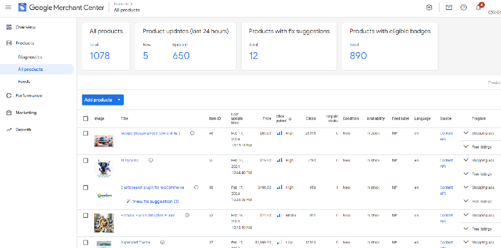Expand Shopping ads for Google Shopping Feed row
Viewport: 501px width, 248px height.
465,133
